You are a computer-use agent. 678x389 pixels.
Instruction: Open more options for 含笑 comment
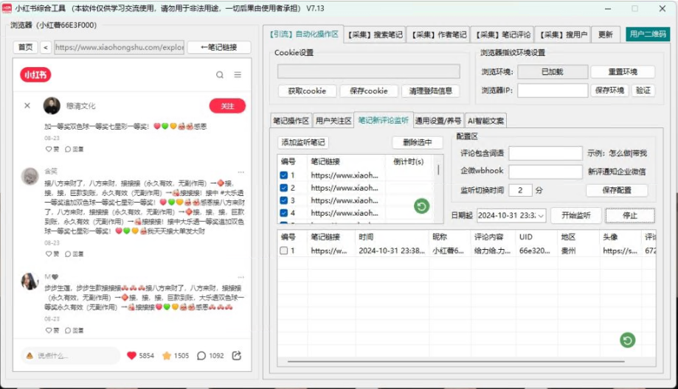(x=241, y=172)
